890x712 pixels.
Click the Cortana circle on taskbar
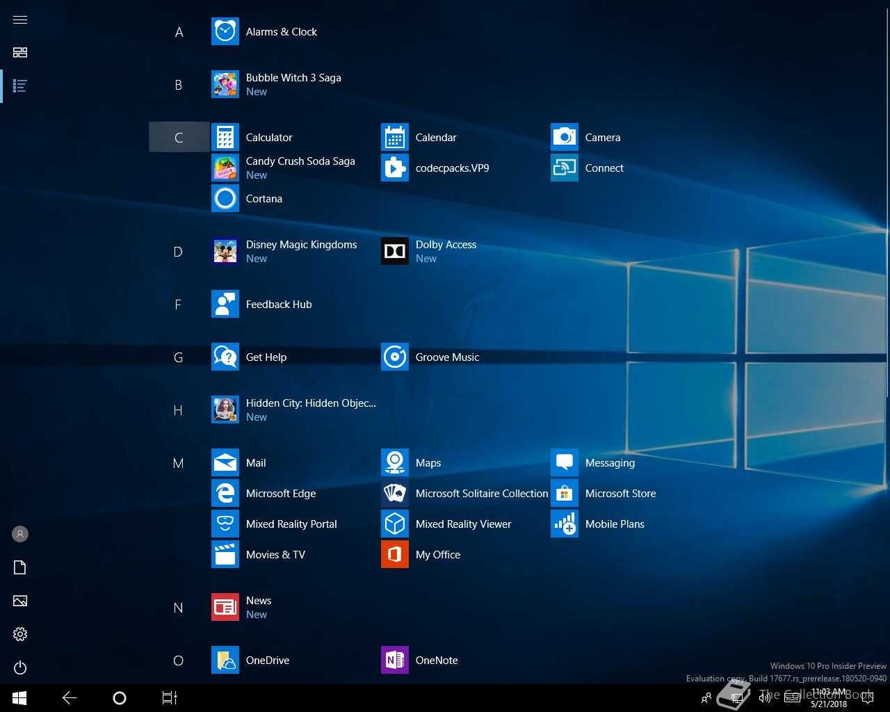point(120,698)
